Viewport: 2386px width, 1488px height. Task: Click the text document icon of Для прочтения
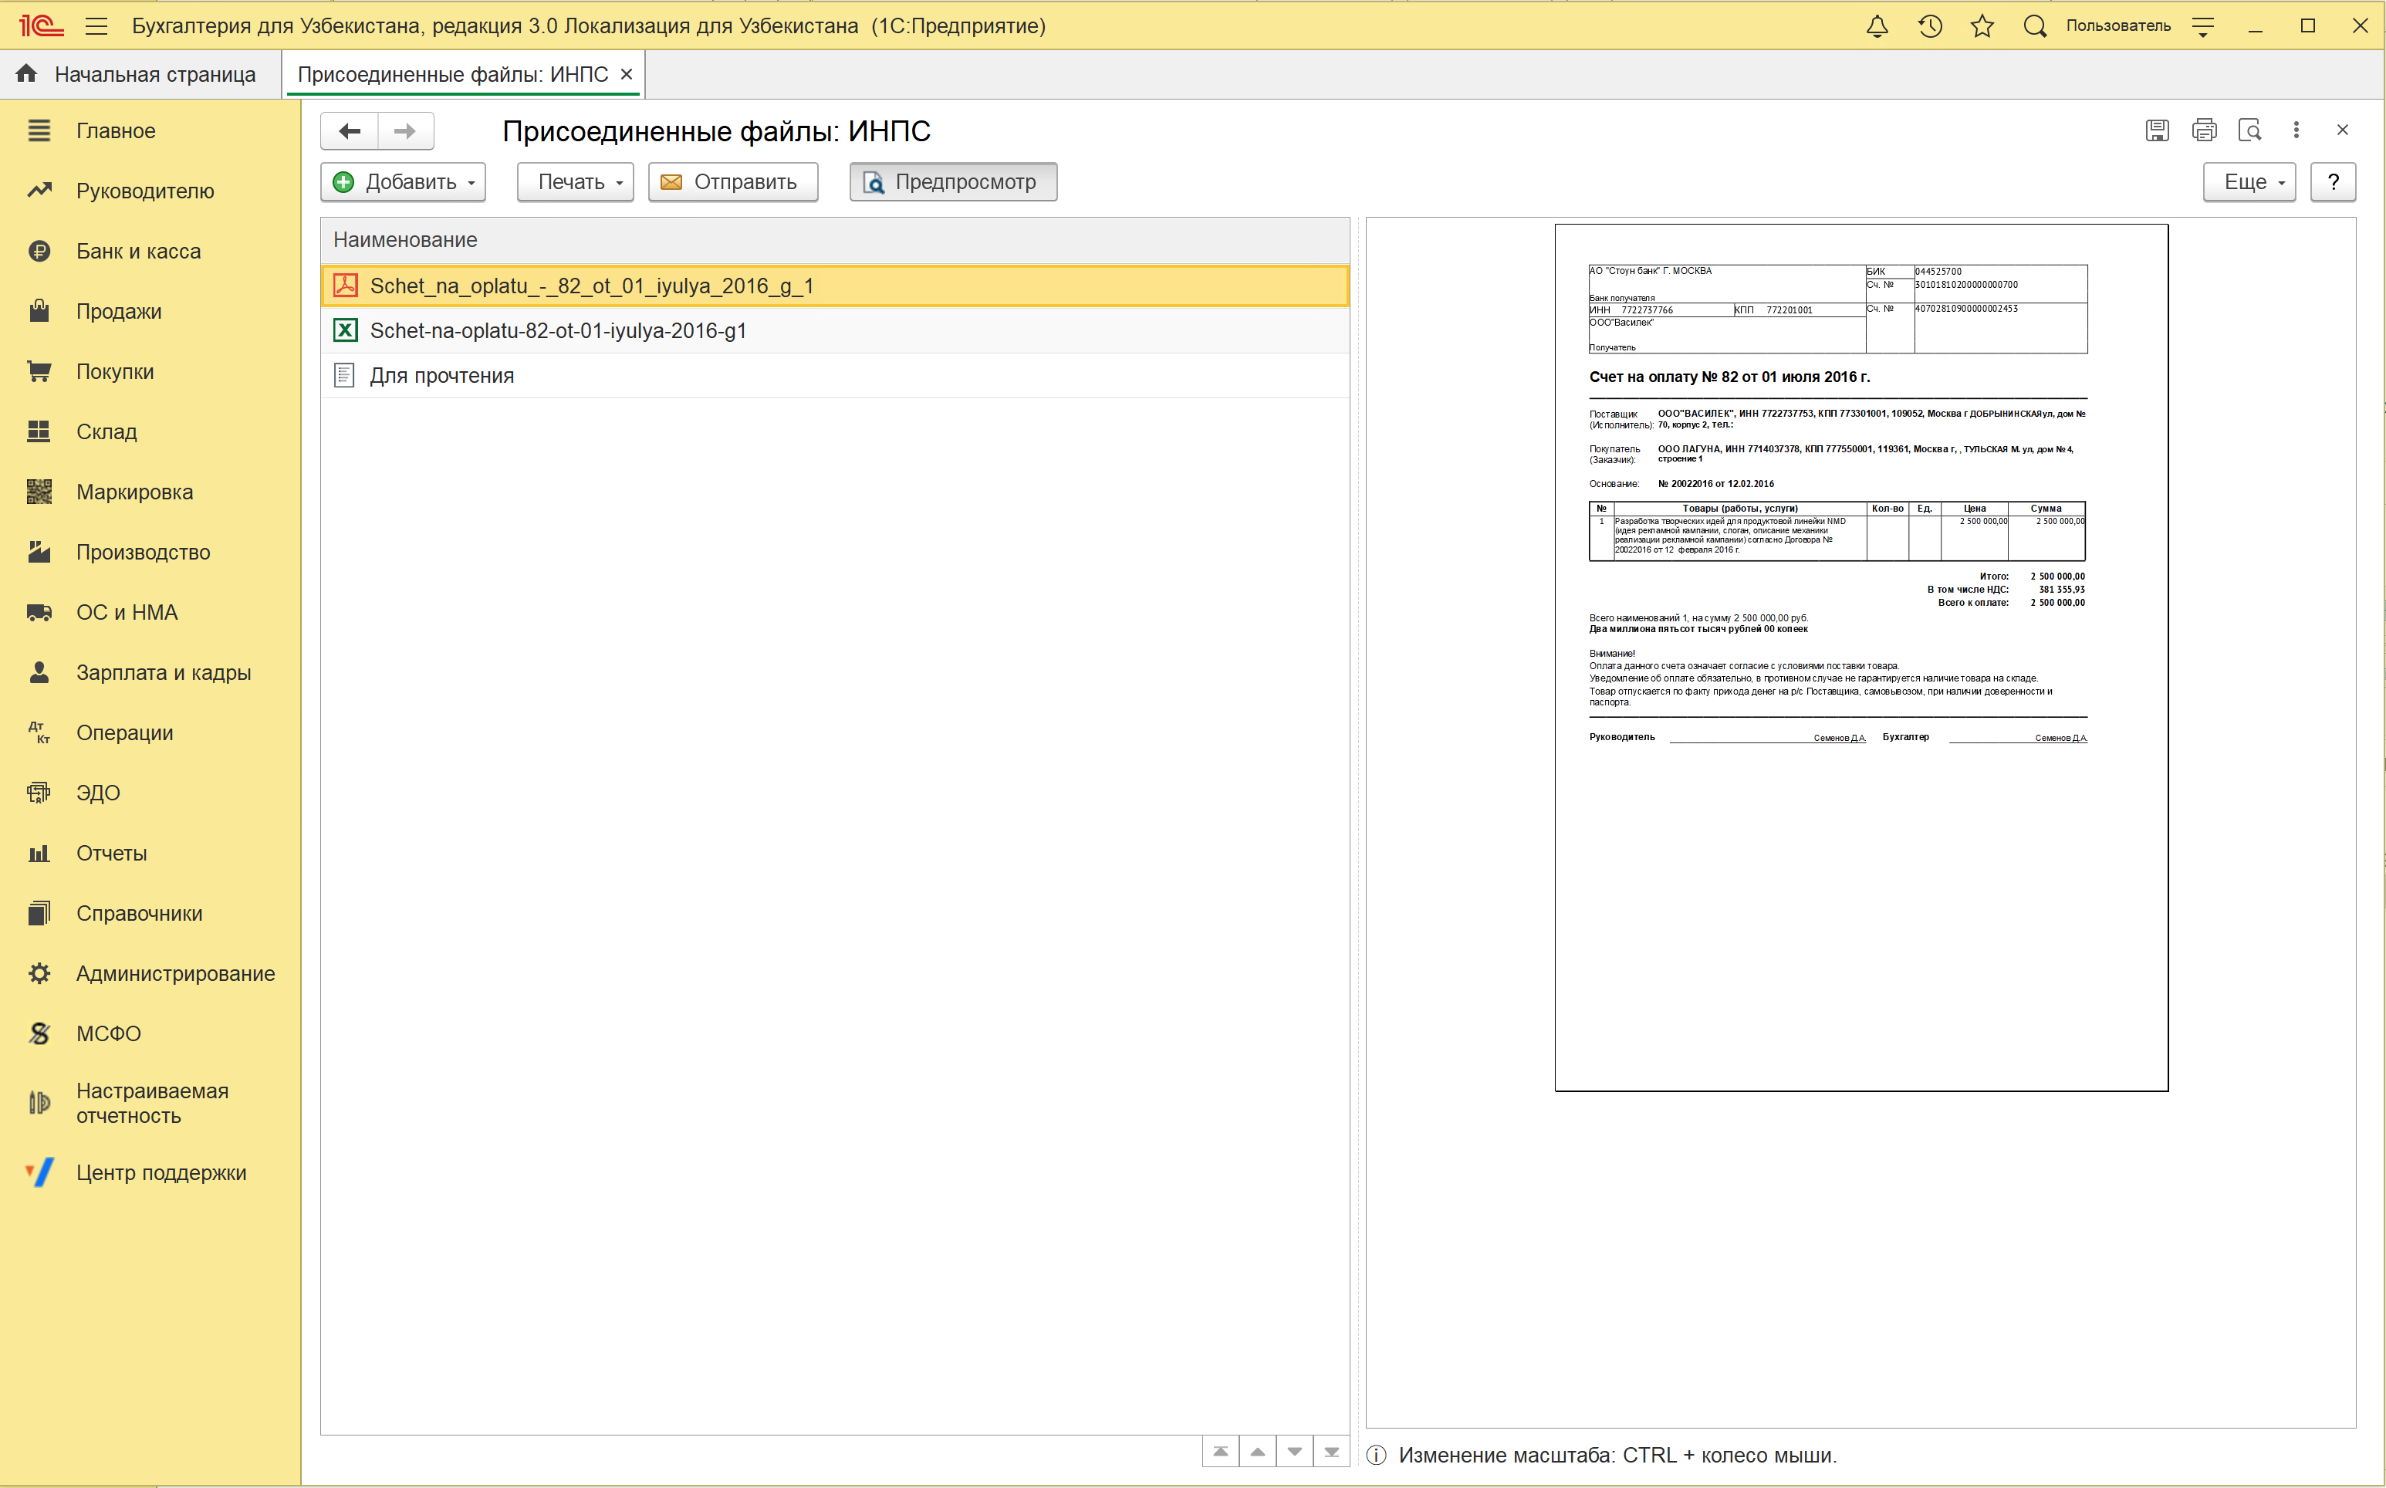click(x=344, y=376)
